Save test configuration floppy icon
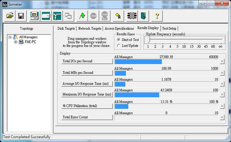231x142 pixels. tap(21, 16)
